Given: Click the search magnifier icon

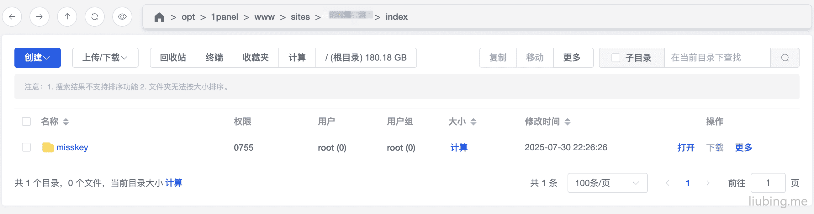Looking at the screenshot, I should pos(785,58).
